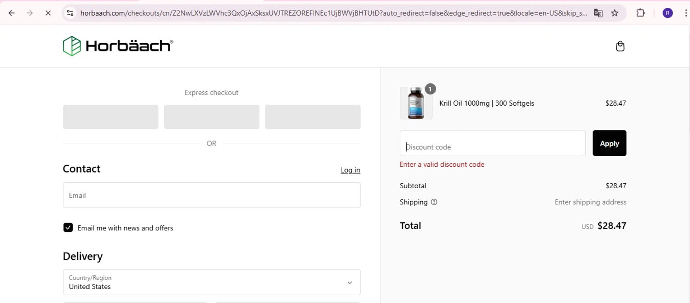Click the Log in link

pyautogui.click(x=350, y=170)
